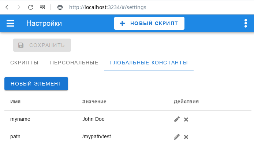Open the browser tab grid icon
This screenshot has height=151, width=254.
pyautogui.click(x=42, y=7)
